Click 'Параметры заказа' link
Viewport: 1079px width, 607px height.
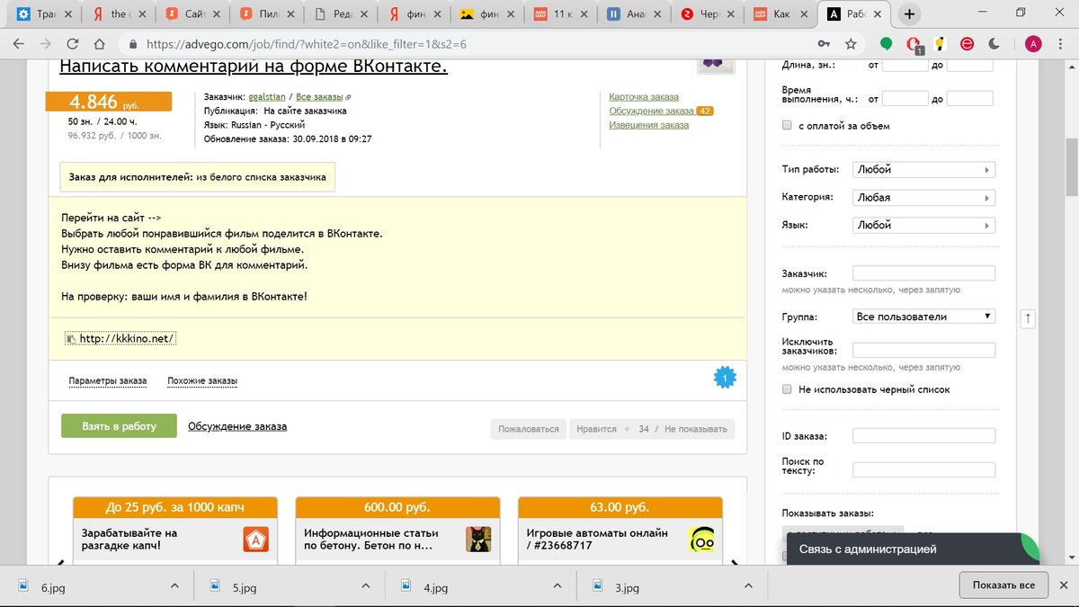108,381
